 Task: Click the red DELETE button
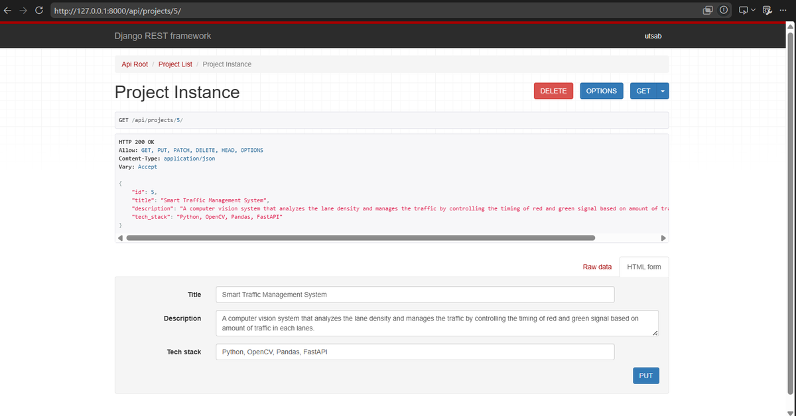pos(553,91)
